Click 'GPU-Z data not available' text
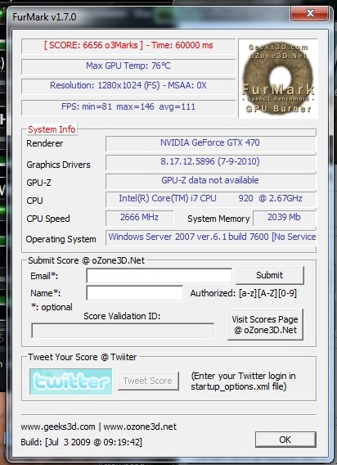 [210, 180]
